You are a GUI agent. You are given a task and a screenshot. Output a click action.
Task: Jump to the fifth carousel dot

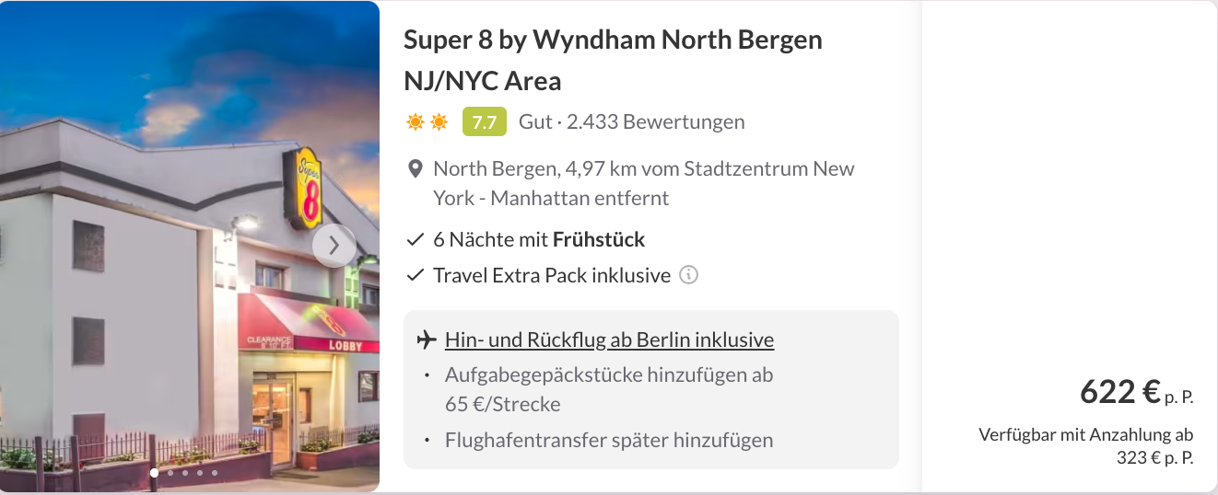215,473
